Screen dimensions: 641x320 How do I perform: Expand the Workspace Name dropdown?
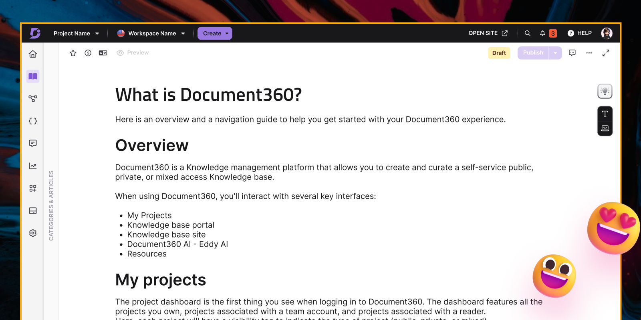point(151,33)
